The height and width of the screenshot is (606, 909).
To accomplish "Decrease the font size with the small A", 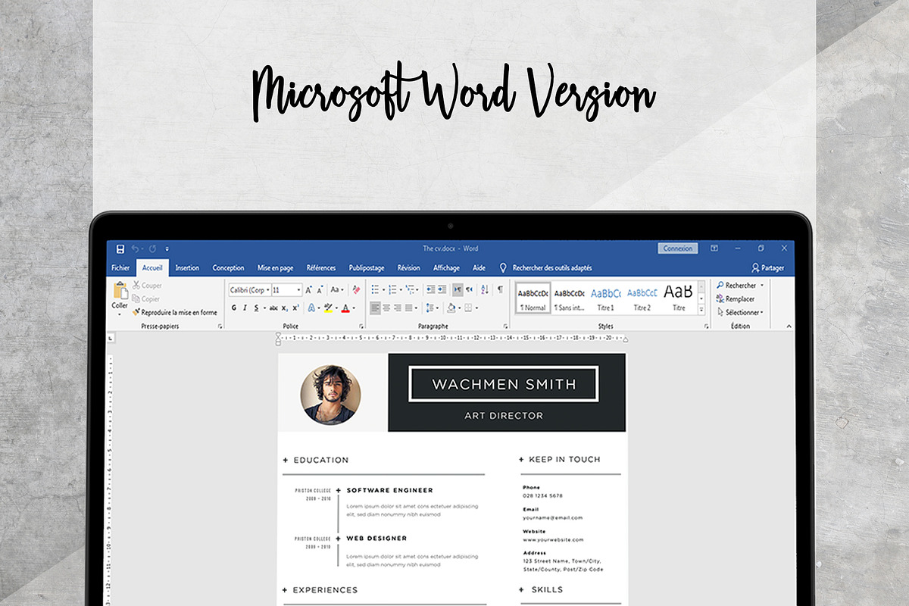I will coord(321,290).
